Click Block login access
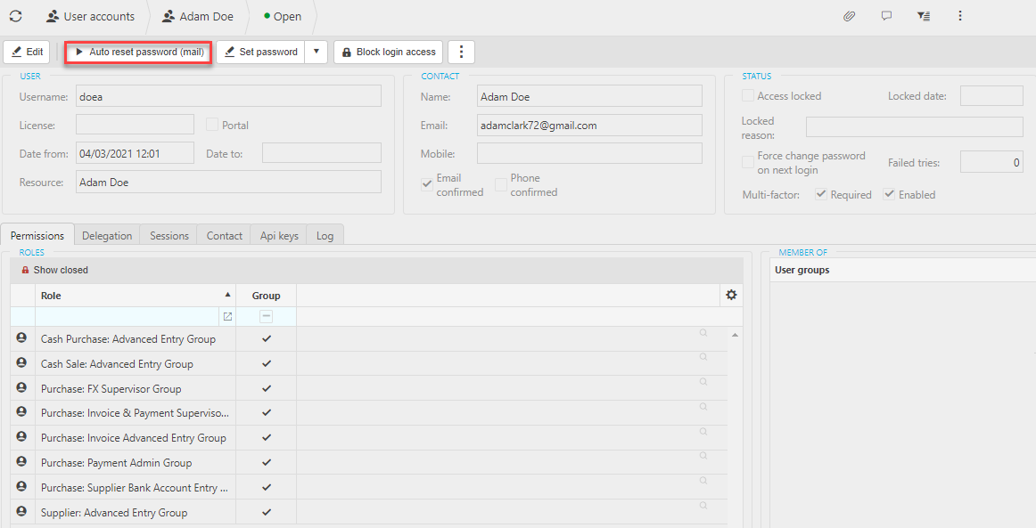 (389, 52)
